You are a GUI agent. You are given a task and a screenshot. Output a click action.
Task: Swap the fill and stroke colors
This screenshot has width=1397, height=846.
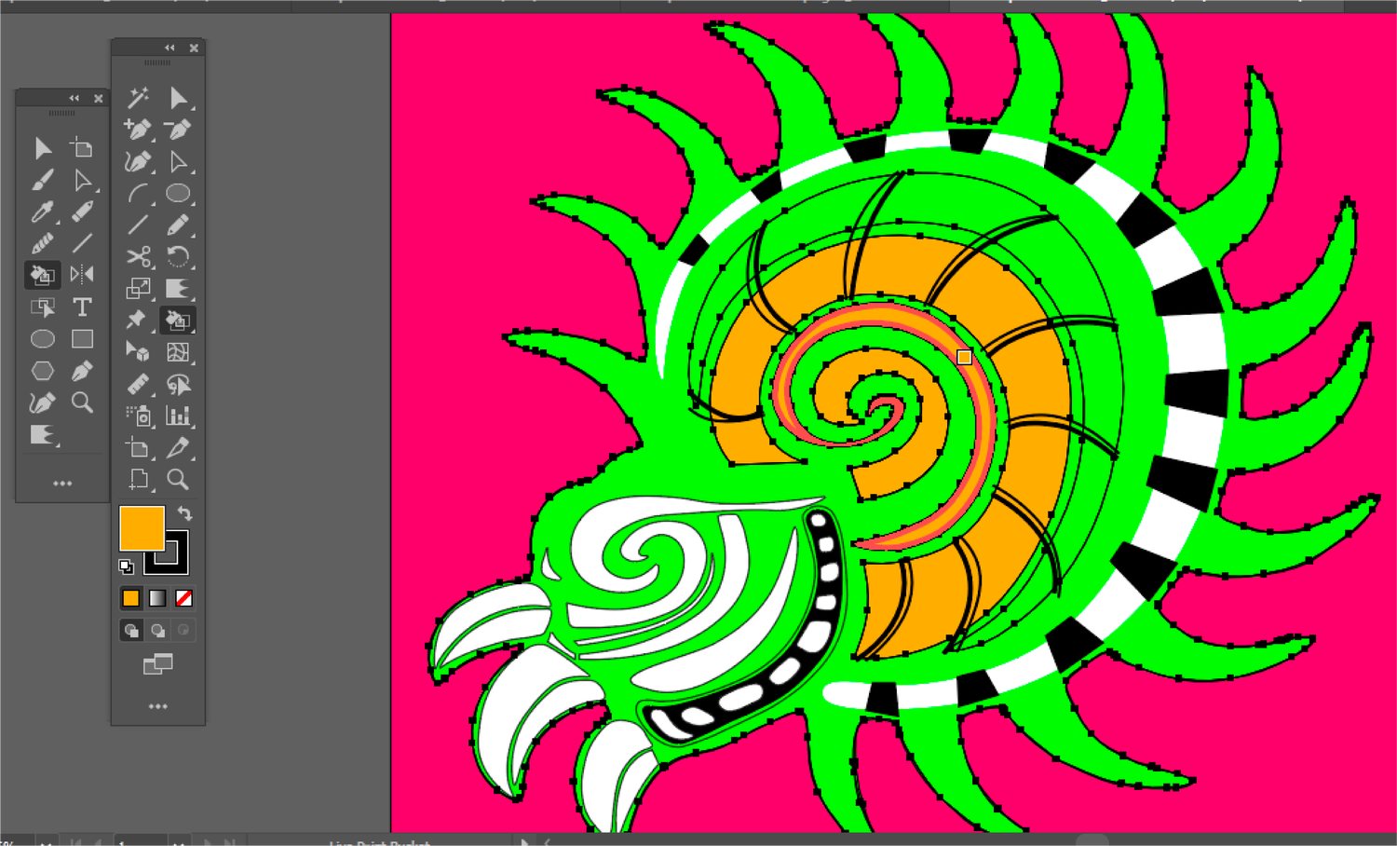pos(184,513)
